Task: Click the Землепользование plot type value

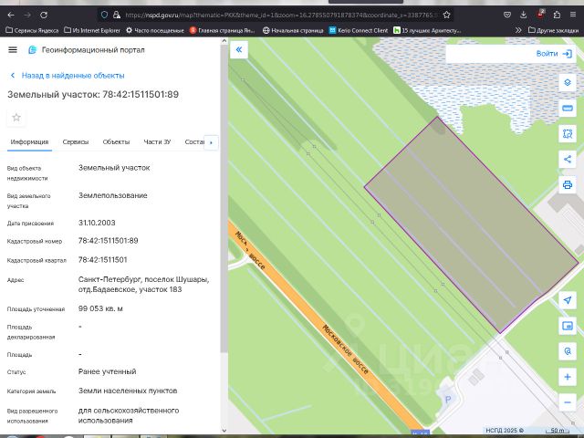Action: tap(113, 195)
